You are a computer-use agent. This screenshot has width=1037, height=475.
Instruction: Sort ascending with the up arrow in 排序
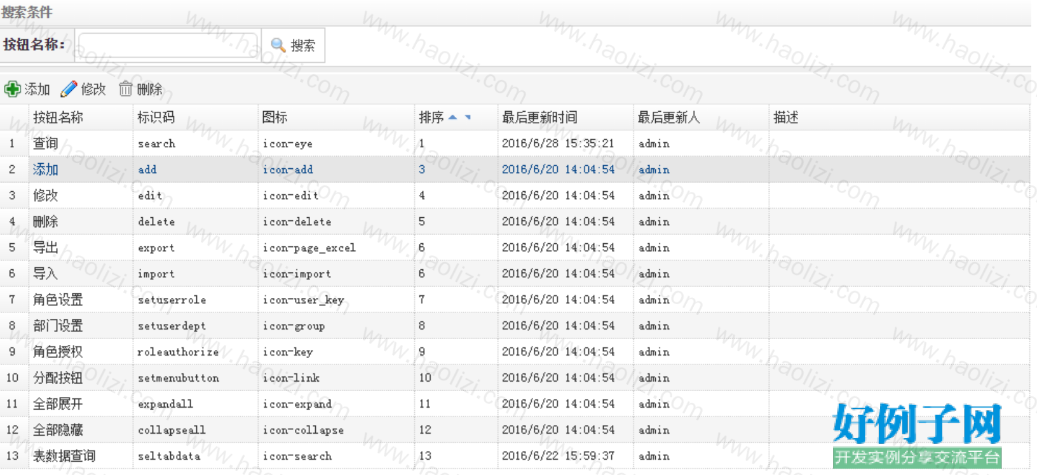(x=452, y=117)
